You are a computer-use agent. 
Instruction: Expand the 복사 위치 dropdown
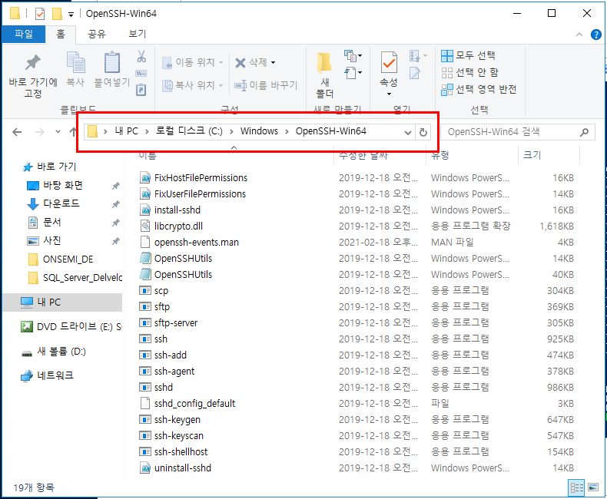(x=221, y=85)
